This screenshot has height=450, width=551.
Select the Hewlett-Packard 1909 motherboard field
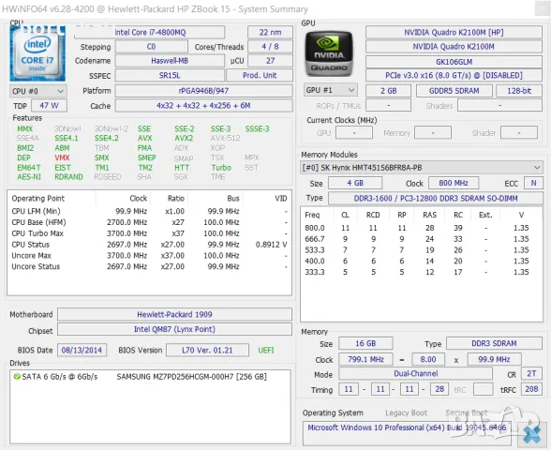[174, 314]
